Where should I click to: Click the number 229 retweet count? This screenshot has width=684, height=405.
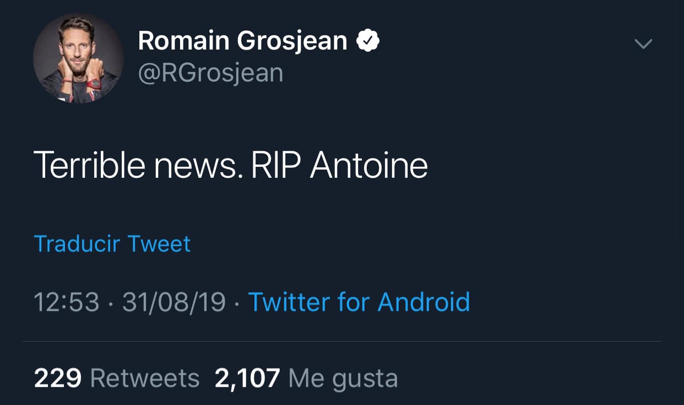coord(58,379)
